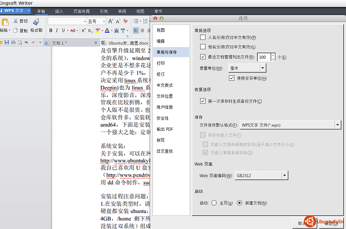
Task: Select 编辑 in options sidebar
Action: coord(171,41)
